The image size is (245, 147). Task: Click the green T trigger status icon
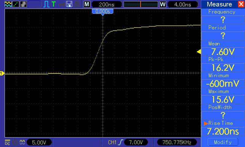53,4
